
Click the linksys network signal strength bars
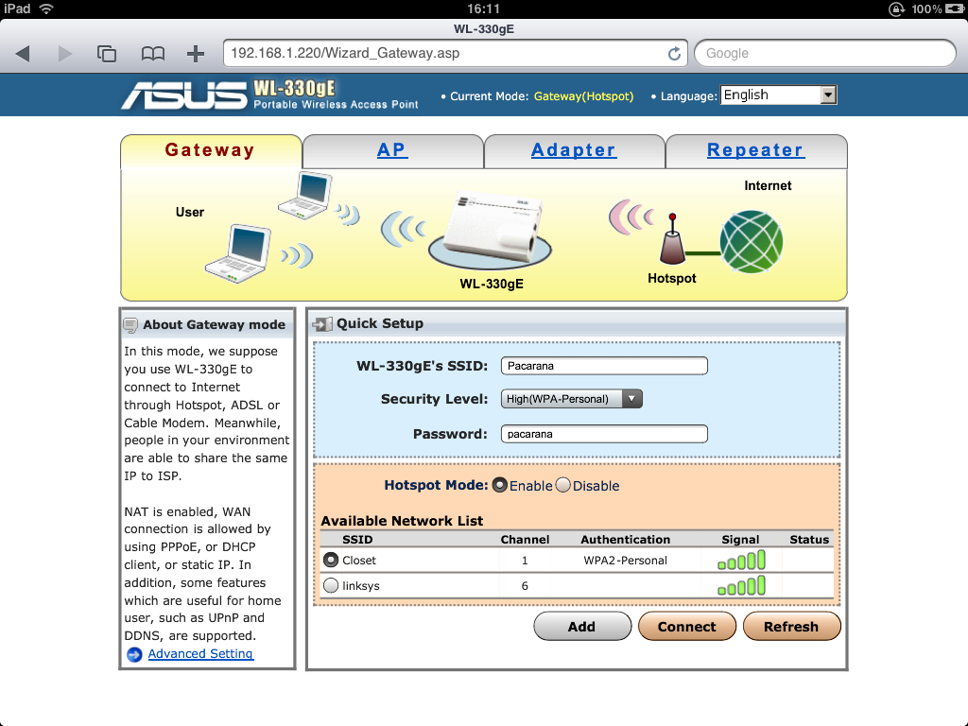point(741,585)
